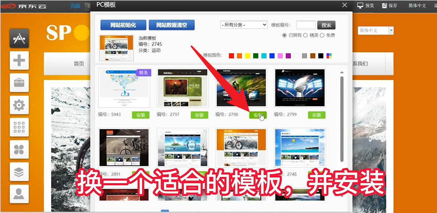Image resolution: width=437 pixels, height=213 pixels.
Task: Click the 网站初始化 button
Action: pyautogui.click(x=123, y=25)
